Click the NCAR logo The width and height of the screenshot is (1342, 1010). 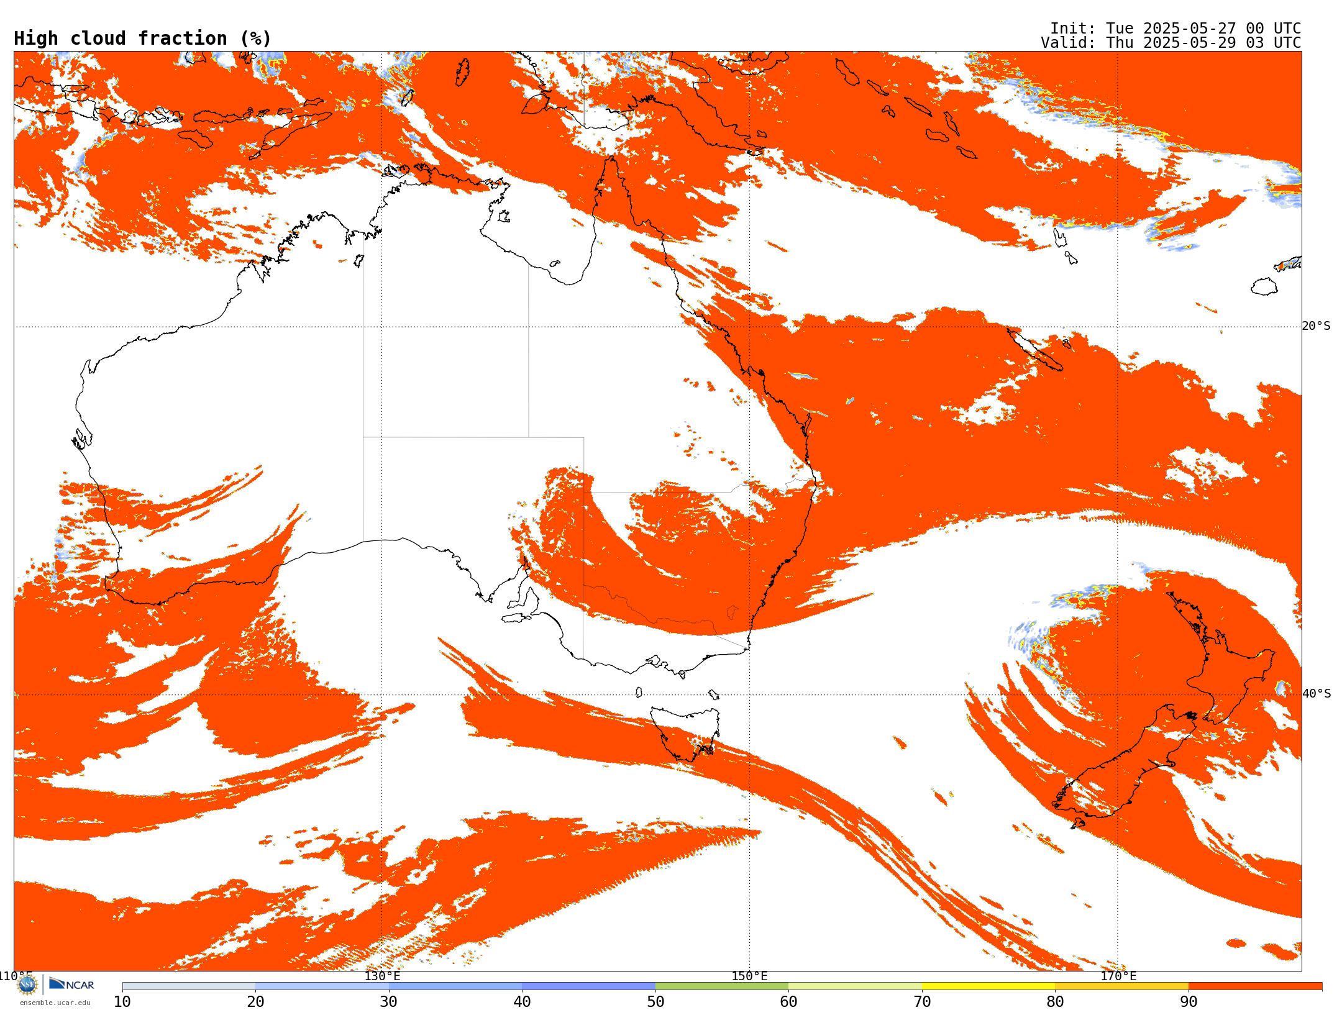pos(71,984)
